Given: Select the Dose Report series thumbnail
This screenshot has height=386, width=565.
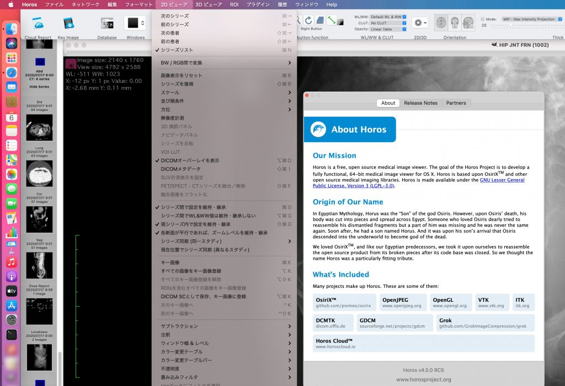Looking at the screenshot, I should [x=39, y=312].
